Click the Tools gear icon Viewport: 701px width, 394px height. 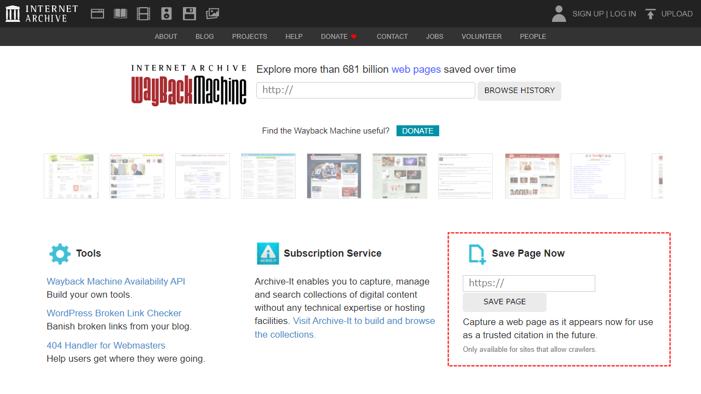60,253
